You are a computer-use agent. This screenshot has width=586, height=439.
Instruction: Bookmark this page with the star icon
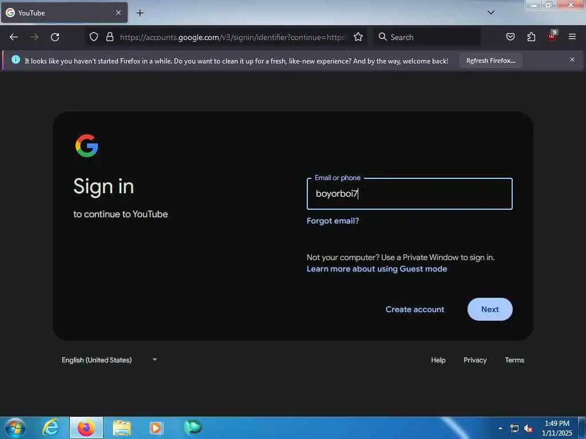point(358,37)
